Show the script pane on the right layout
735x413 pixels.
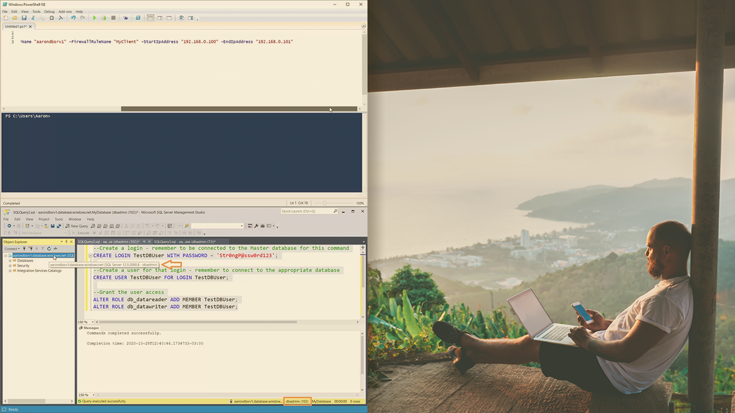[x=160, y=18]
